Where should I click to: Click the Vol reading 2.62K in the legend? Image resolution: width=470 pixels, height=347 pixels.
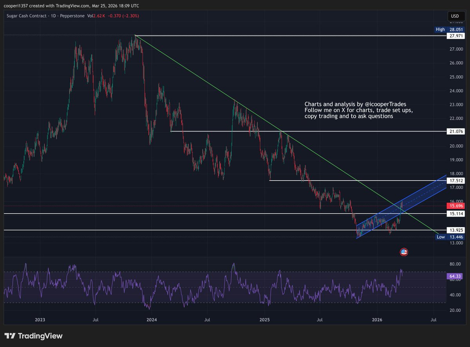[x=99, y=16]
